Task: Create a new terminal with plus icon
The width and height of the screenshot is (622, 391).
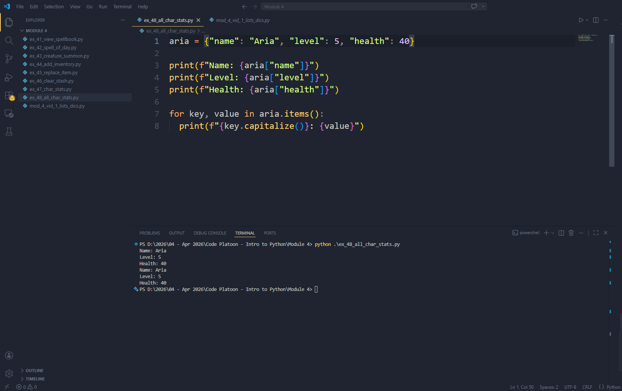Action: point(546,233)
